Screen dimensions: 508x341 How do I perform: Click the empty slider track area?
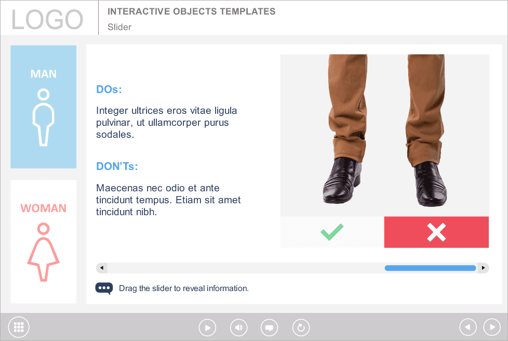[x=246, y=268]
